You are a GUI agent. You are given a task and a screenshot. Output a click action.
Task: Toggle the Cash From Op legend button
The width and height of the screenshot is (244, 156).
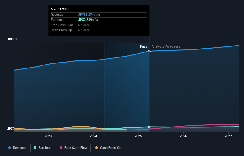pyautogui.click(x=108, y=148)
